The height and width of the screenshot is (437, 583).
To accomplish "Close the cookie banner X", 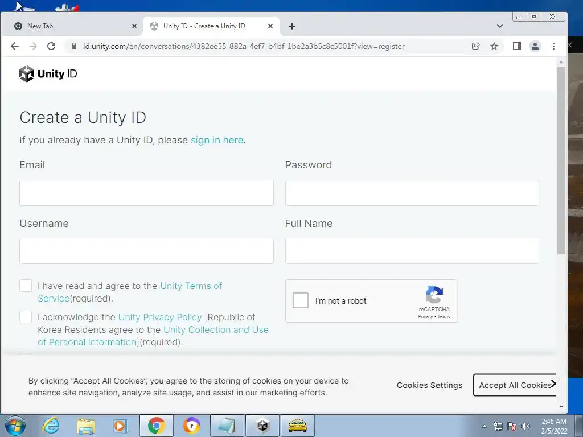I will (553, 383).
